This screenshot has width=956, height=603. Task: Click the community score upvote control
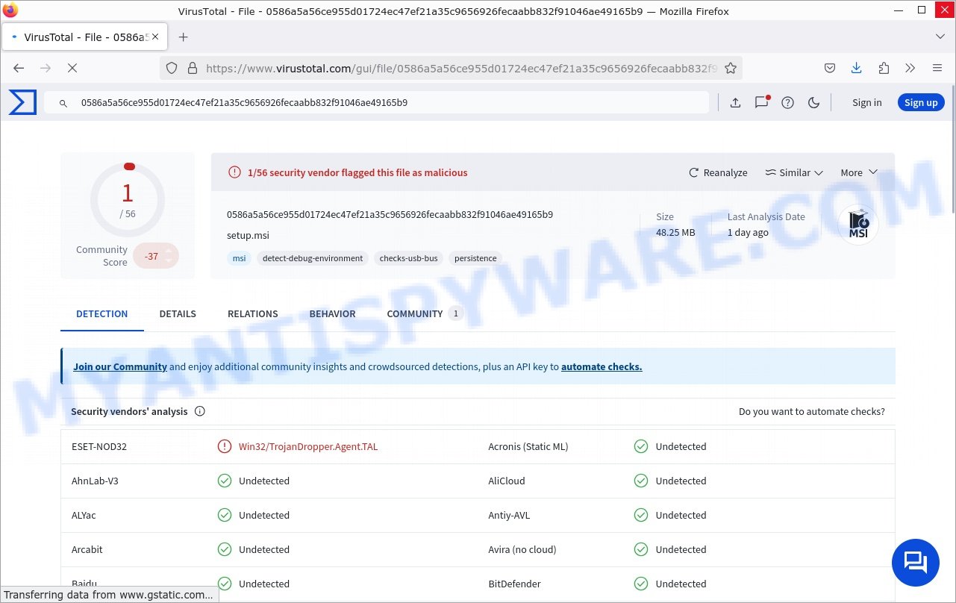click(x=169, y=250)
